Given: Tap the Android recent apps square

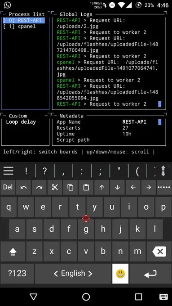Looking at the screenshot, I should coord(138,297).
